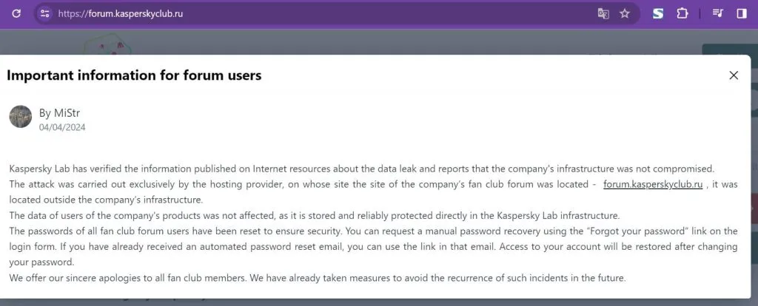
Task: View site information icon in address bar
Action: click(x=44, y=13)
